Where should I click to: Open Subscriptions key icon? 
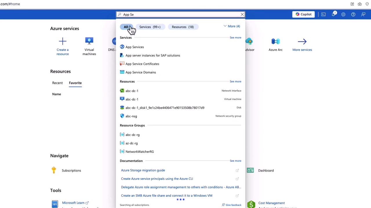pos(54,170)
